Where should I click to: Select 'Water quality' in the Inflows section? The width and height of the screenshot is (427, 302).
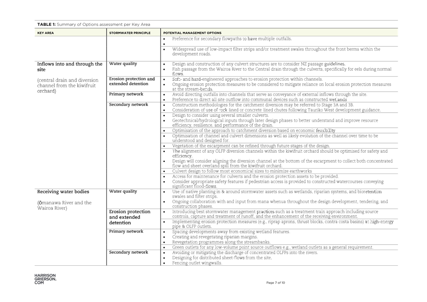click(x=123, y=64)
